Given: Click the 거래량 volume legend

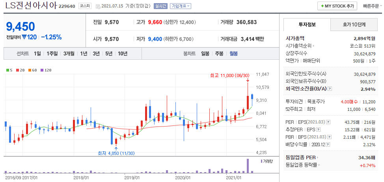Looking at the screenshot, I should [x=267, y=161].
